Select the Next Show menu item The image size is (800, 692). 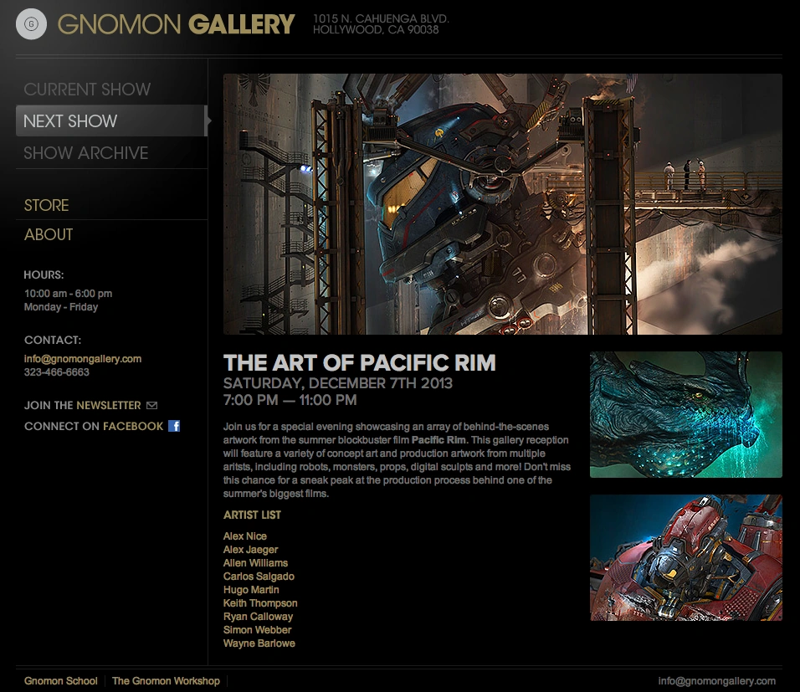(111, 121)
